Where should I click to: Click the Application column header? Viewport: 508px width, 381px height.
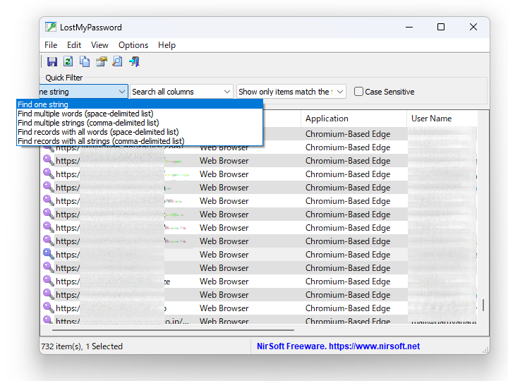coord(353,119)
